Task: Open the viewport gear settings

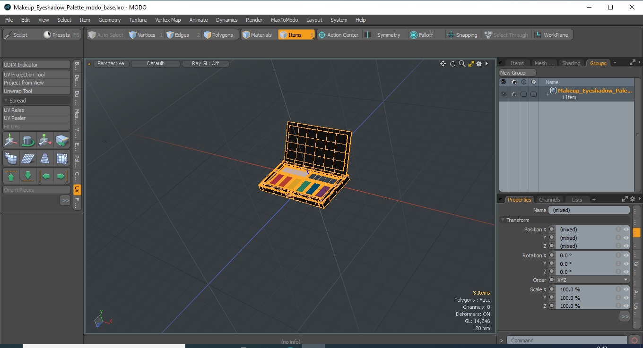Action: tap(478, 64)
